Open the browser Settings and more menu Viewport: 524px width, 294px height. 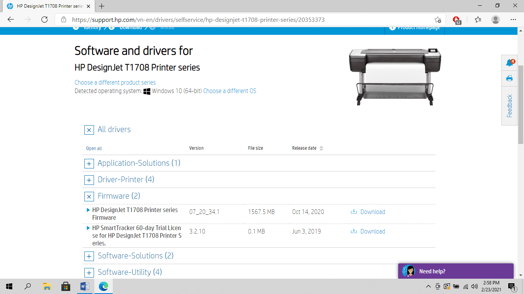(513, 20)
